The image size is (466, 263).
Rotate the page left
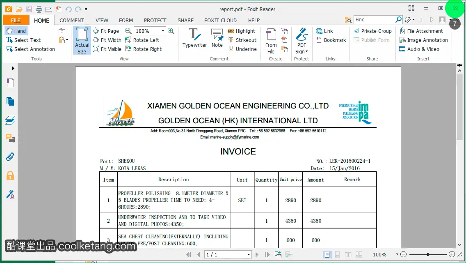coord(142,40)
